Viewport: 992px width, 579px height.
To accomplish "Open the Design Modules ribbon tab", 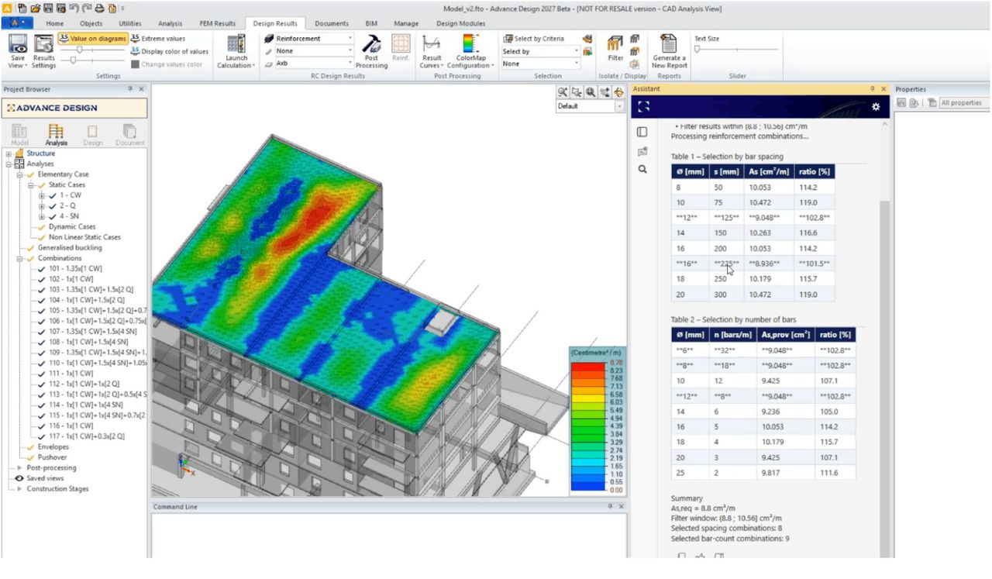I will [460, 24].
